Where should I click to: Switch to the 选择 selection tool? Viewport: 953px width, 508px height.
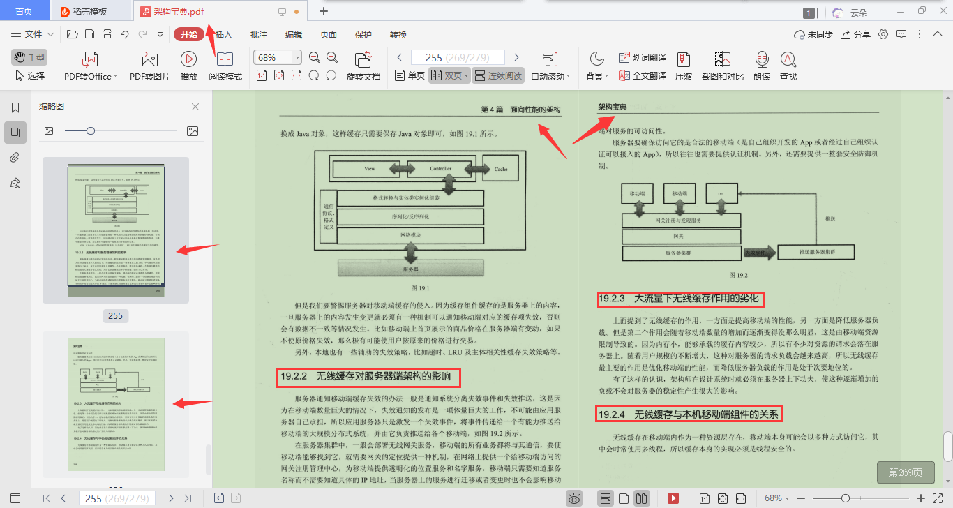(29, 75)
